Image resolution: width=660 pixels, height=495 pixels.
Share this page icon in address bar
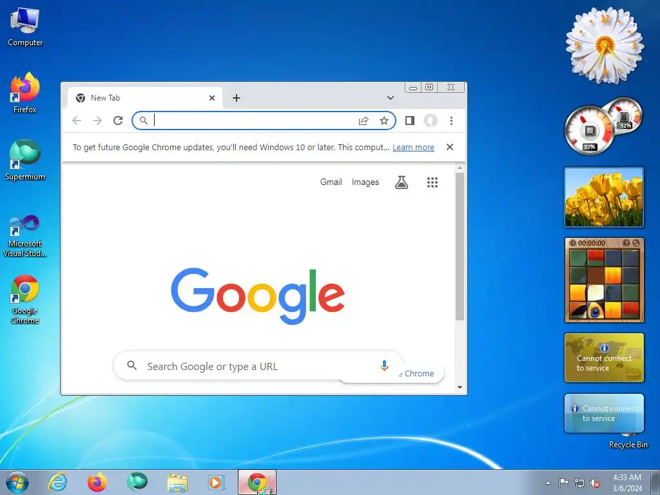coord(364,121)
